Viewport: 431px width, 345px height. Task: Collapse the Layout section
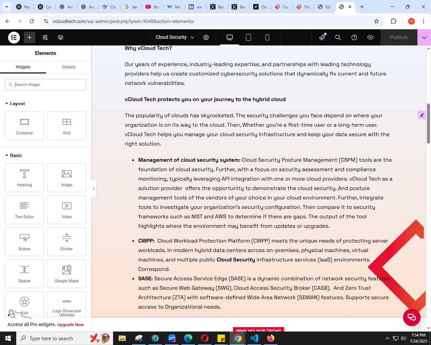(15, 103)
